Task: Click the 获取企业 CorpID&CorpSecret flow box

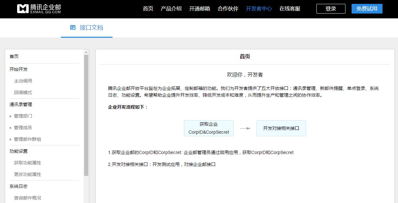Action: point(209,128)
